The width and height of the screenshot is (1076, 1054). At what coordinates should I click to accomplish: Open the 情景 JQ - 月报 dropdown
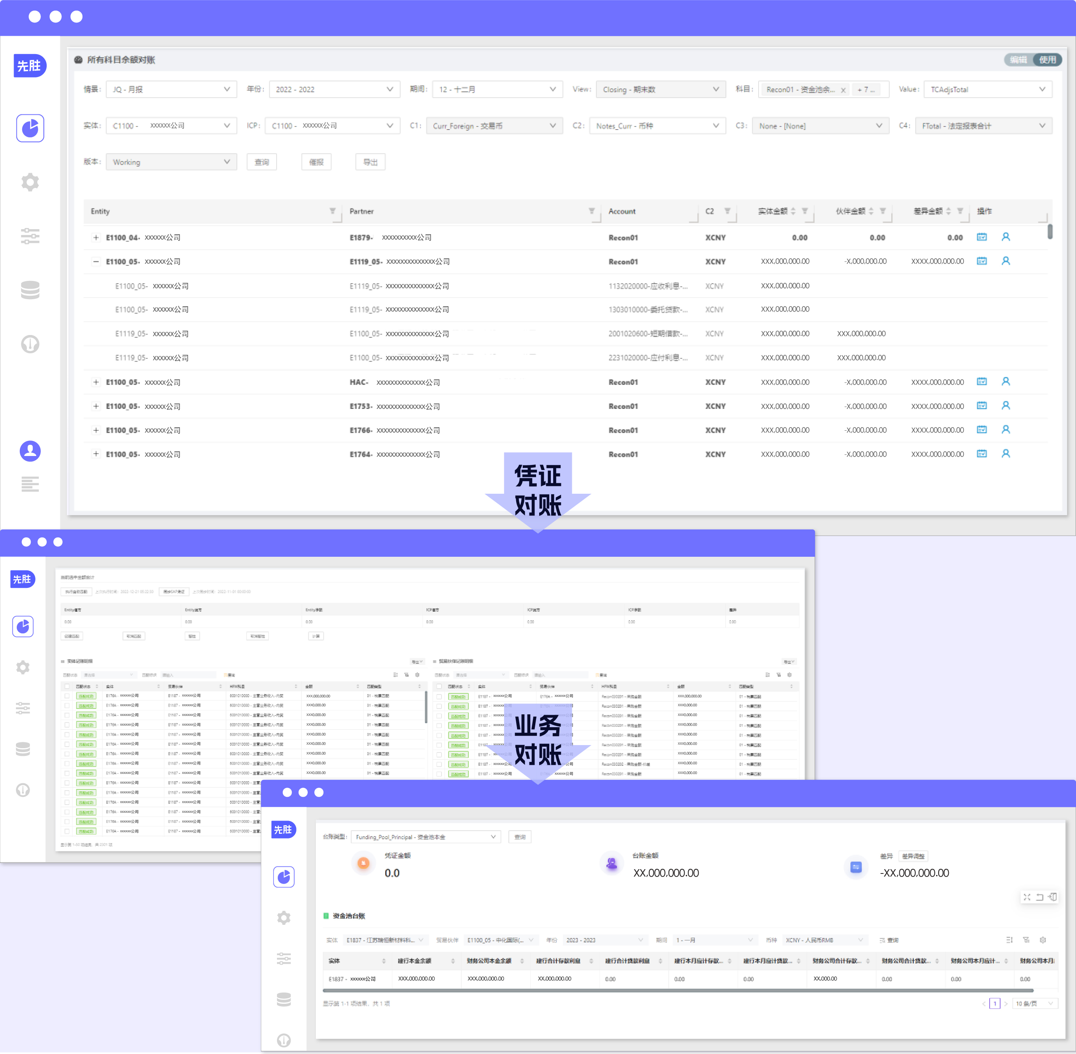(171, 89)
